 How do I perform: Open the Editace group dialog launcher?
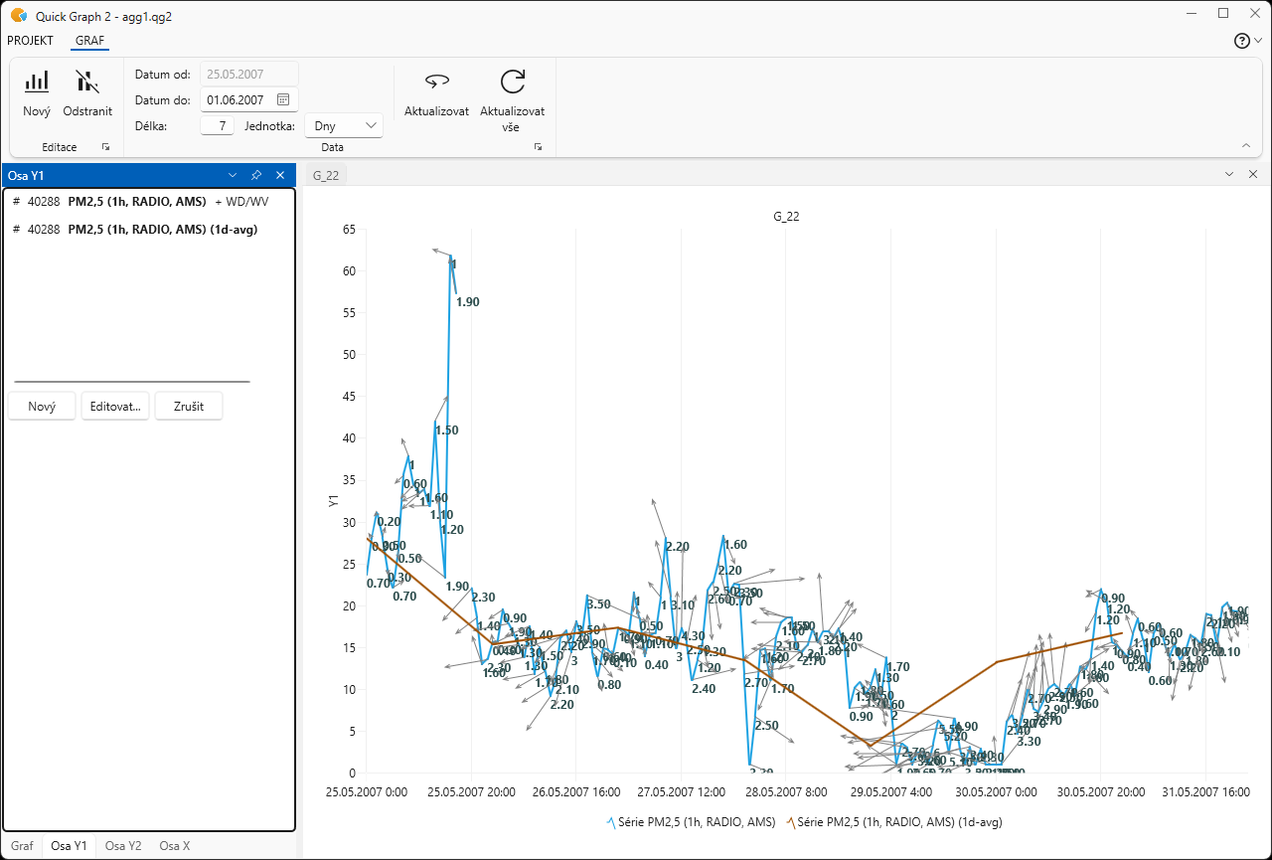click(x=105, y=147)
